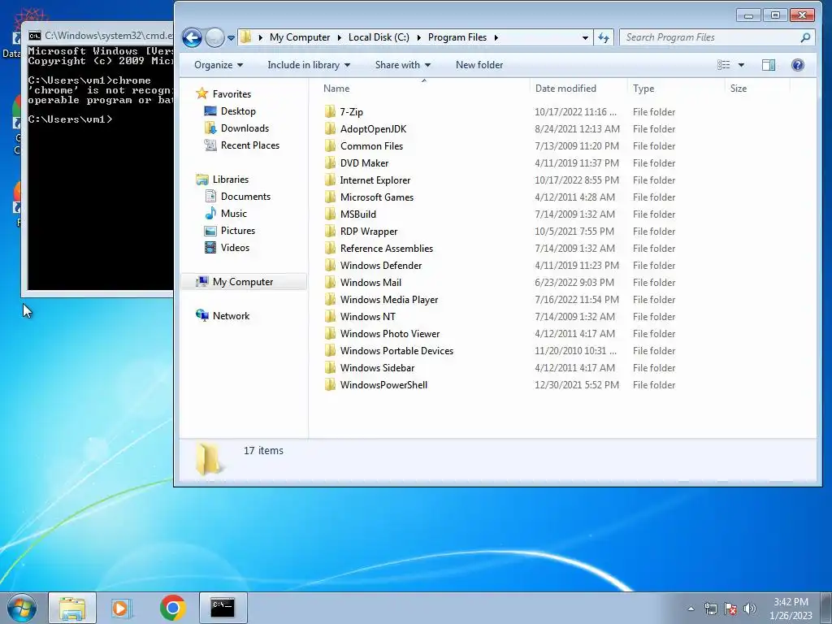Select the 7-Zip folder icon
Viewport: 832px width, 624px height.
pos(330,111)
